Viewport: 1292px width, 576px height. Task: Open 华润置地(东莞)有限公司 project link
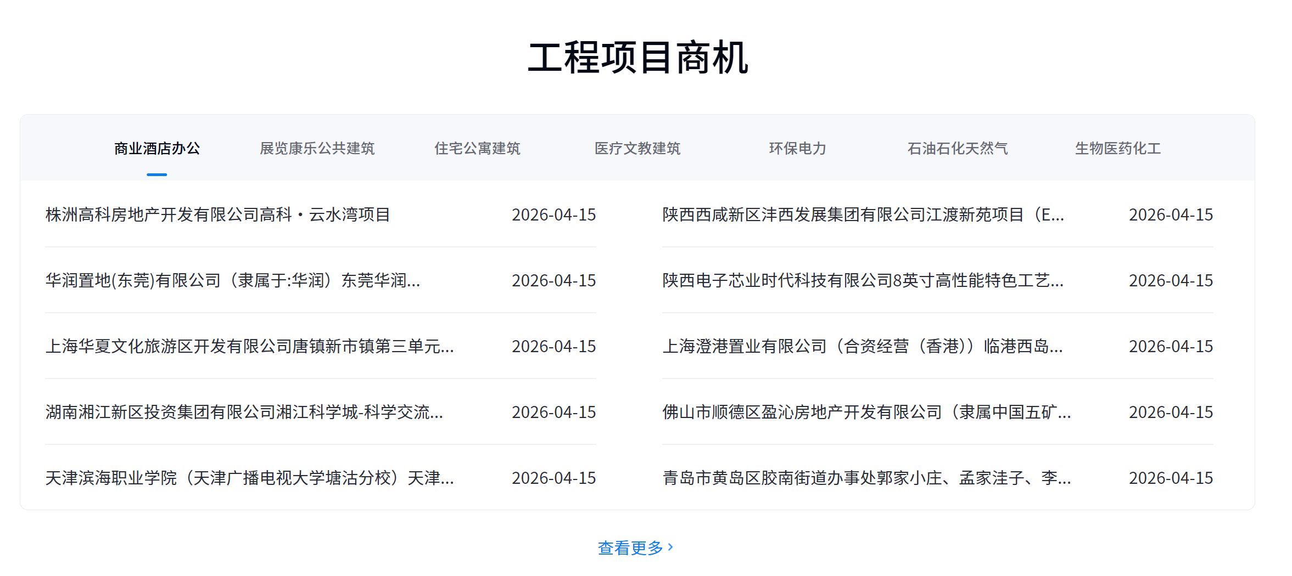pos(233,280)
